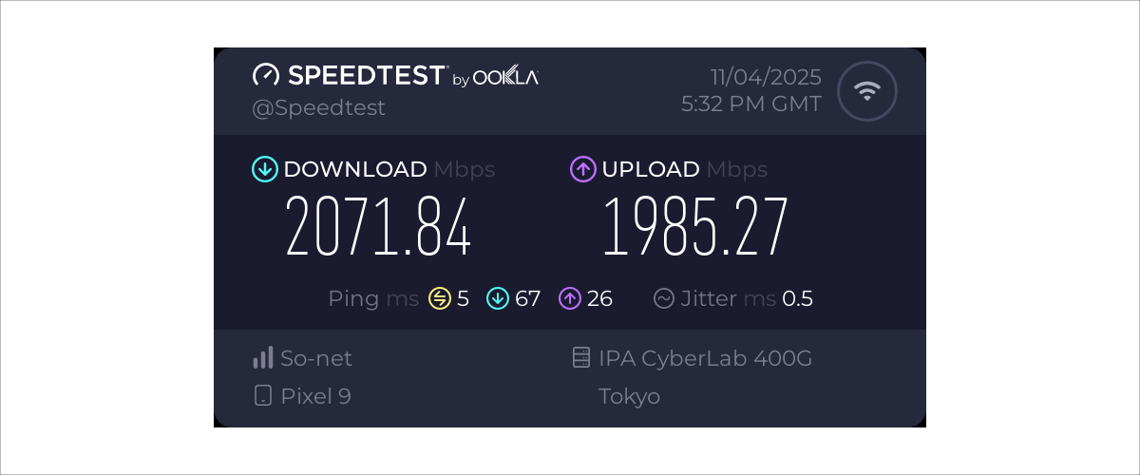Click the upload arrow icon
Screen dimensions: 1140x475
(582, 170)
